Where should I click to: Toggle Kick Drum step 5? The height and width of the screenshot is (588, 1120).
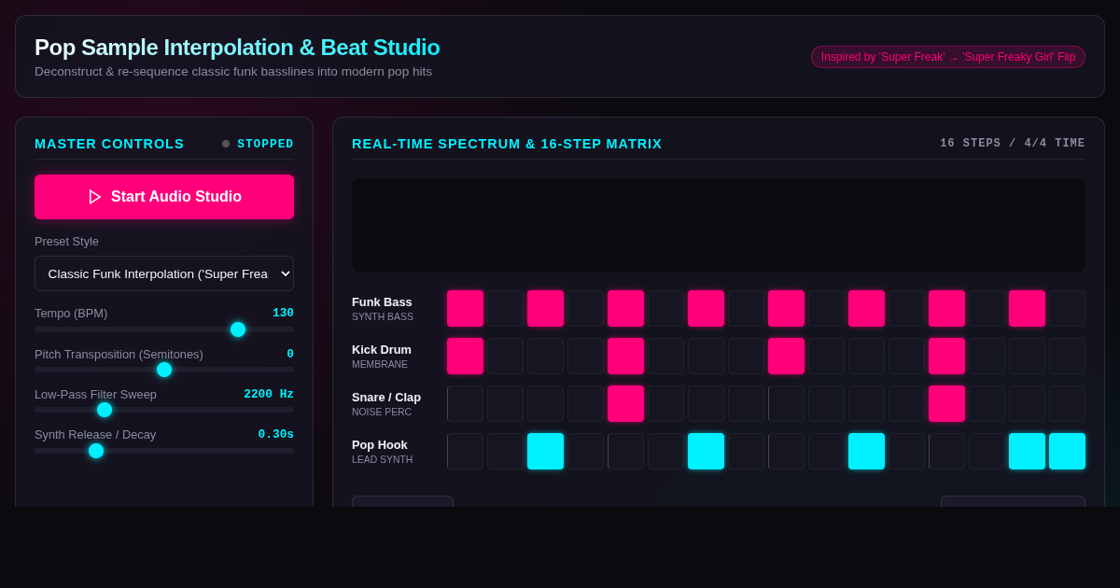pos(625,356)
